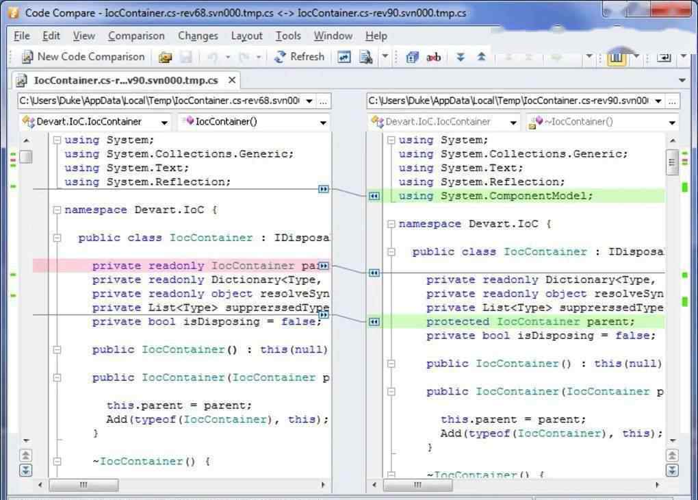
Task: Collapse the public class IocContainer block in right pane
Action: tap(391, 252)
